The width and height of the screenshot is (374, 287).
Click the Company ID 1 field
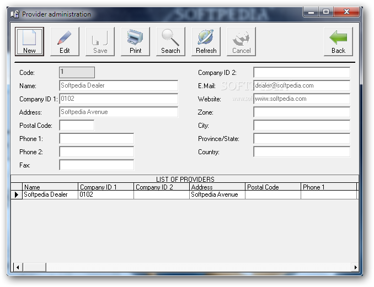119,99
